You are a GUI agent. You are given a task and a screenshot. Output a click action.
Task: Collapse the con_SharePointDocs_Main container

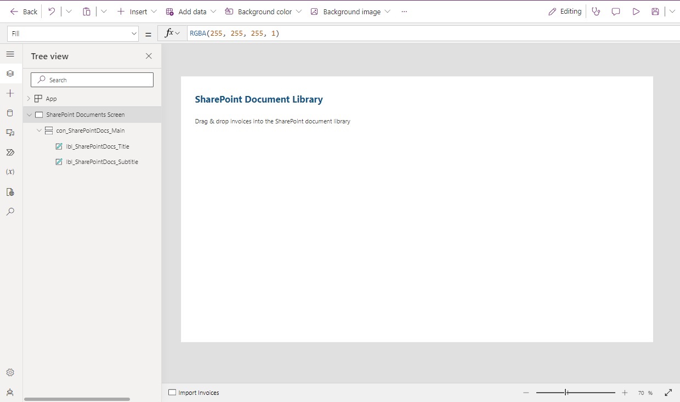tap(39, 131)
